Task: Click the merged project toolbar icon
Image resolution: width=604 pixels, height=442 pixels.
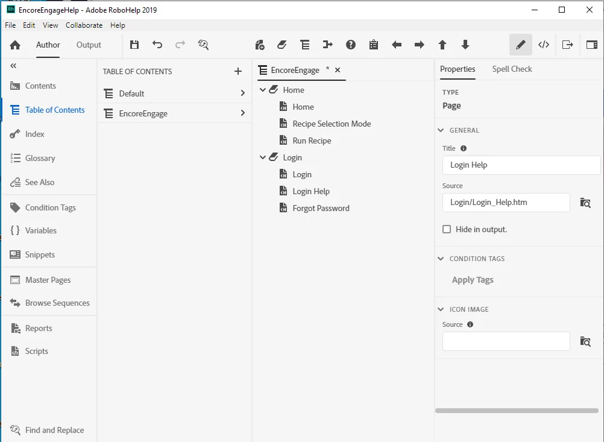Action: tap(327, 45)
